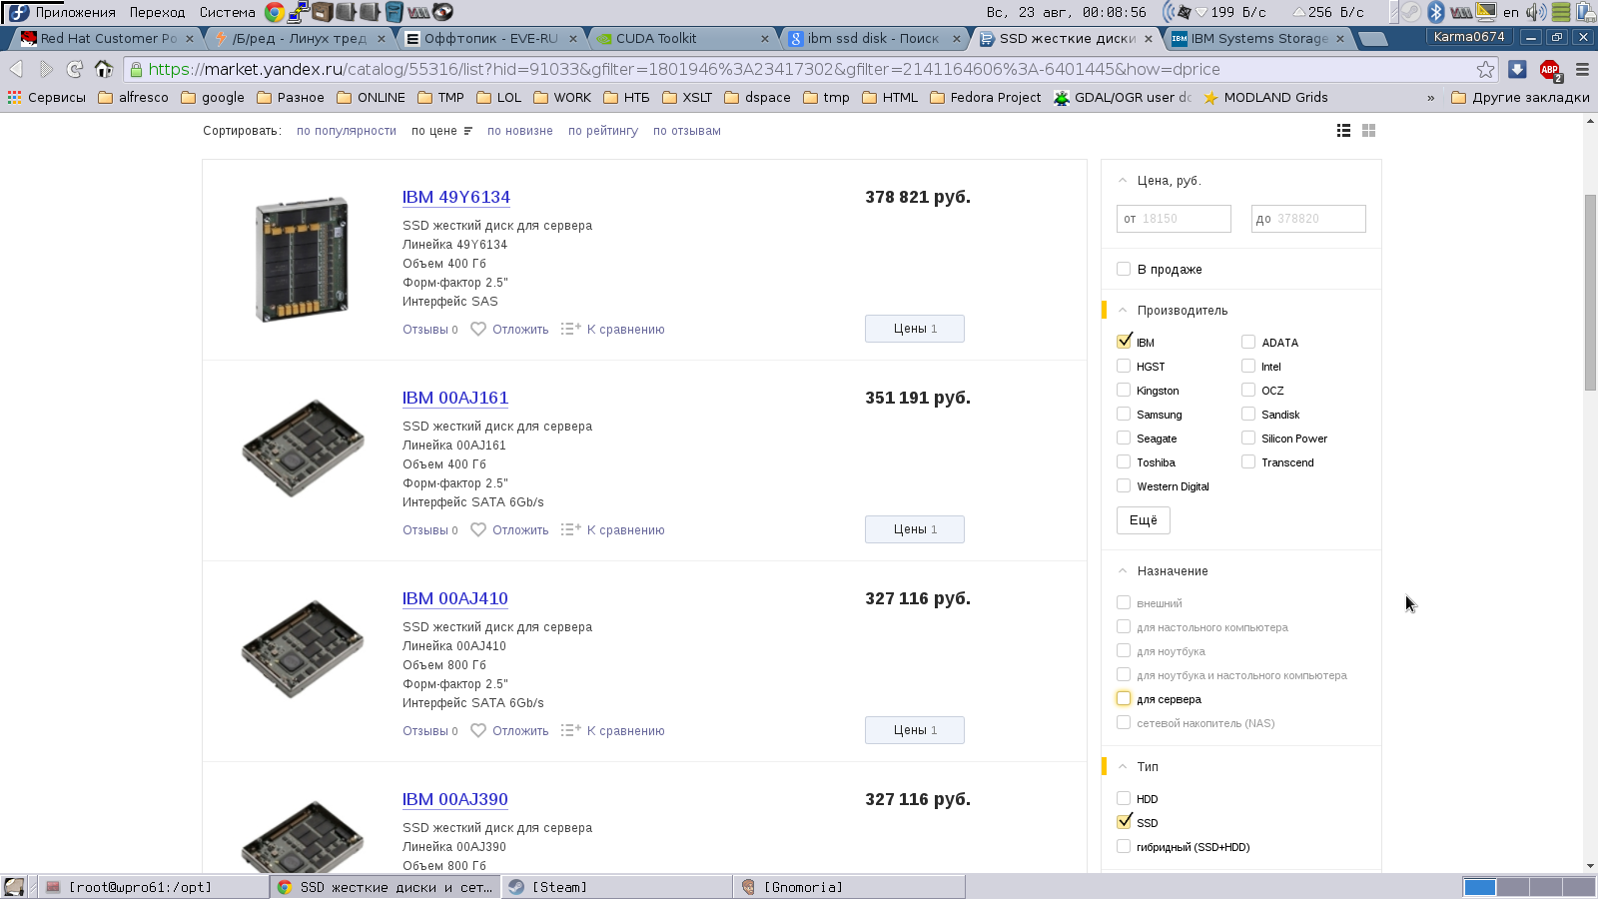Click the heart icon for IBM 00AJ410
Image resolution: width=1598 pixels, height=899 pixels.
pyautogui.click(x=478, y=730)
